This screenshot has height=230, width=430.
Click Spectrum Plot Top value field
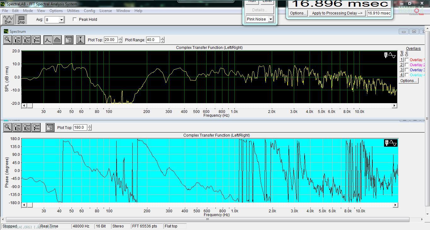tap(111, 40)
